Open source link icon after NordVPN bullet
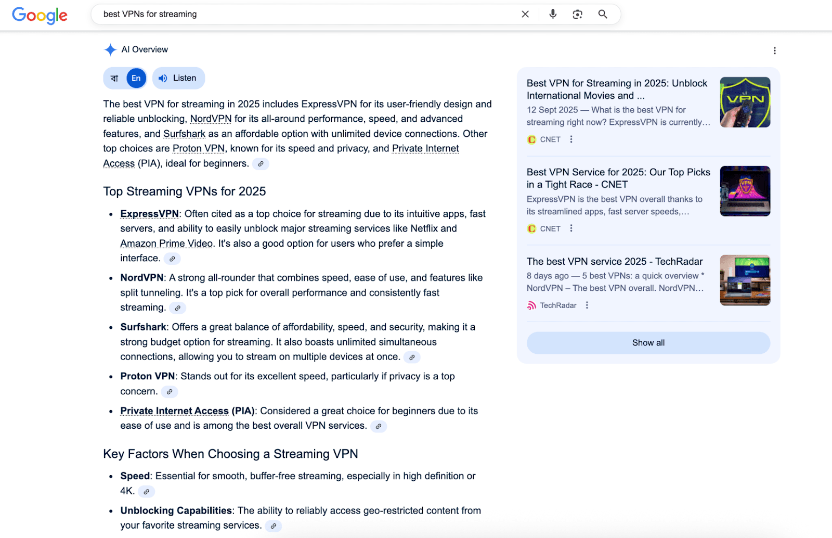The width and height of the screenshot is (832, 538). point(177,308)
